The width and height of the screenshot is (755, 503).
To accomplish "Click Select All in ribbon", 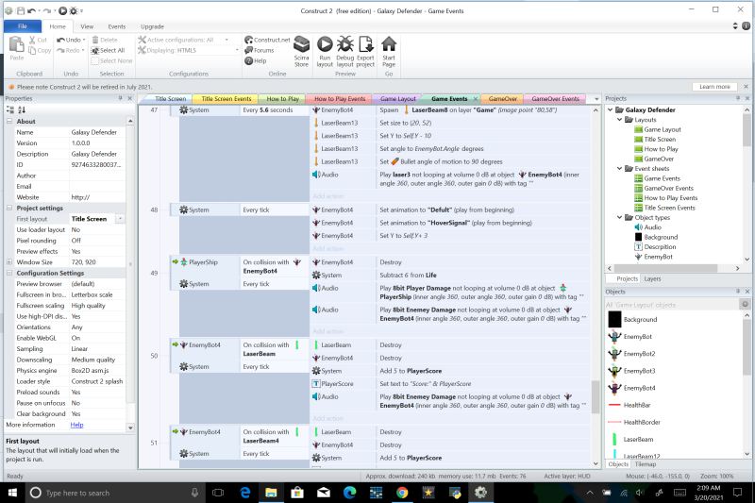I will click(109, 51).
